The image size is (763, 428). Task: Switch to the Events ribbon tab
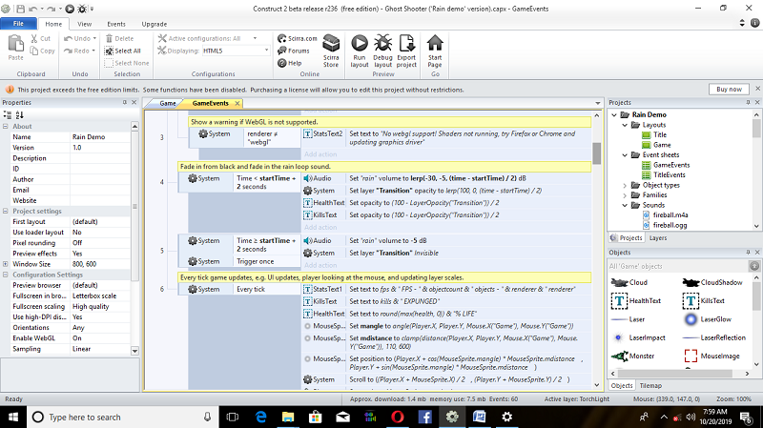pos(116,24)
